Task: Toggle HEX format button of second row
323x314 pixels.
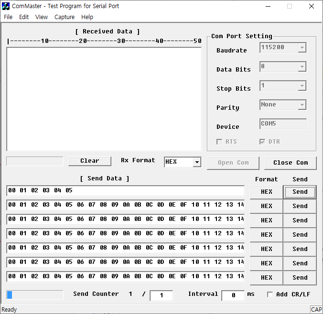Action: click(266, 206)
